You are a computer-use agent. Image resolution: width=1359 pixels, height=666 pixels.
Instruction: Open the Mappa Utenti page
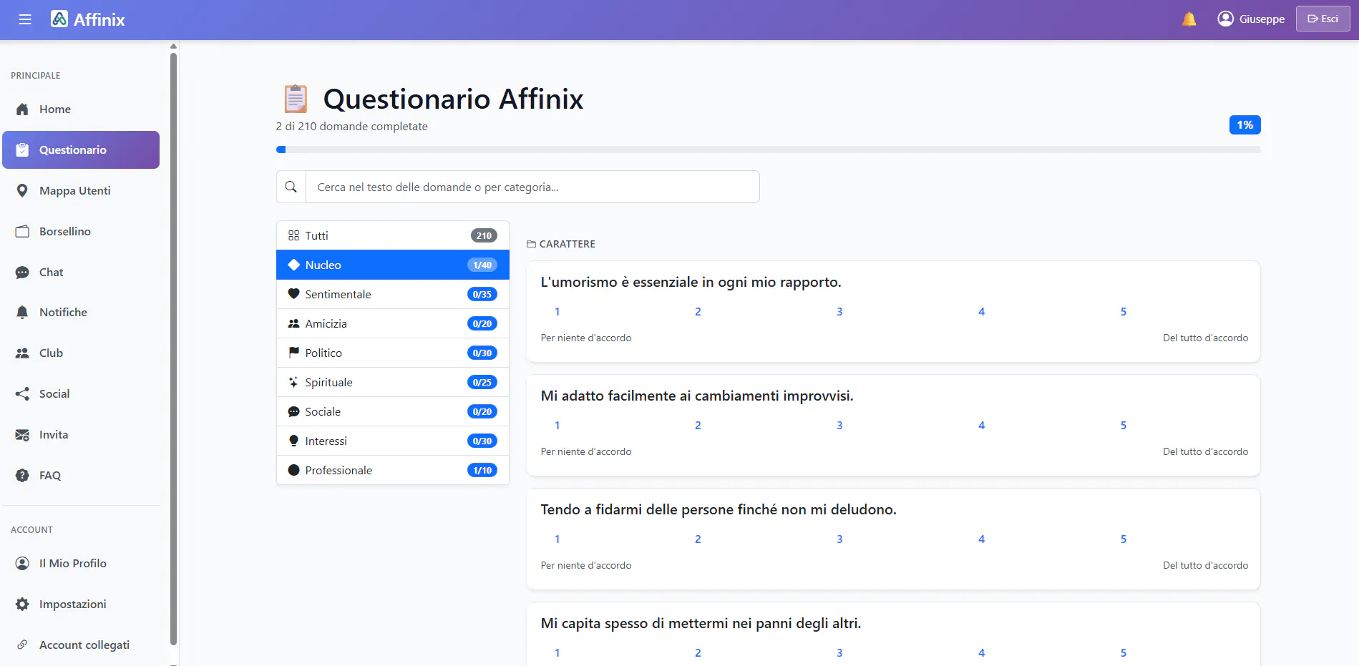click(x=81, y=191)
